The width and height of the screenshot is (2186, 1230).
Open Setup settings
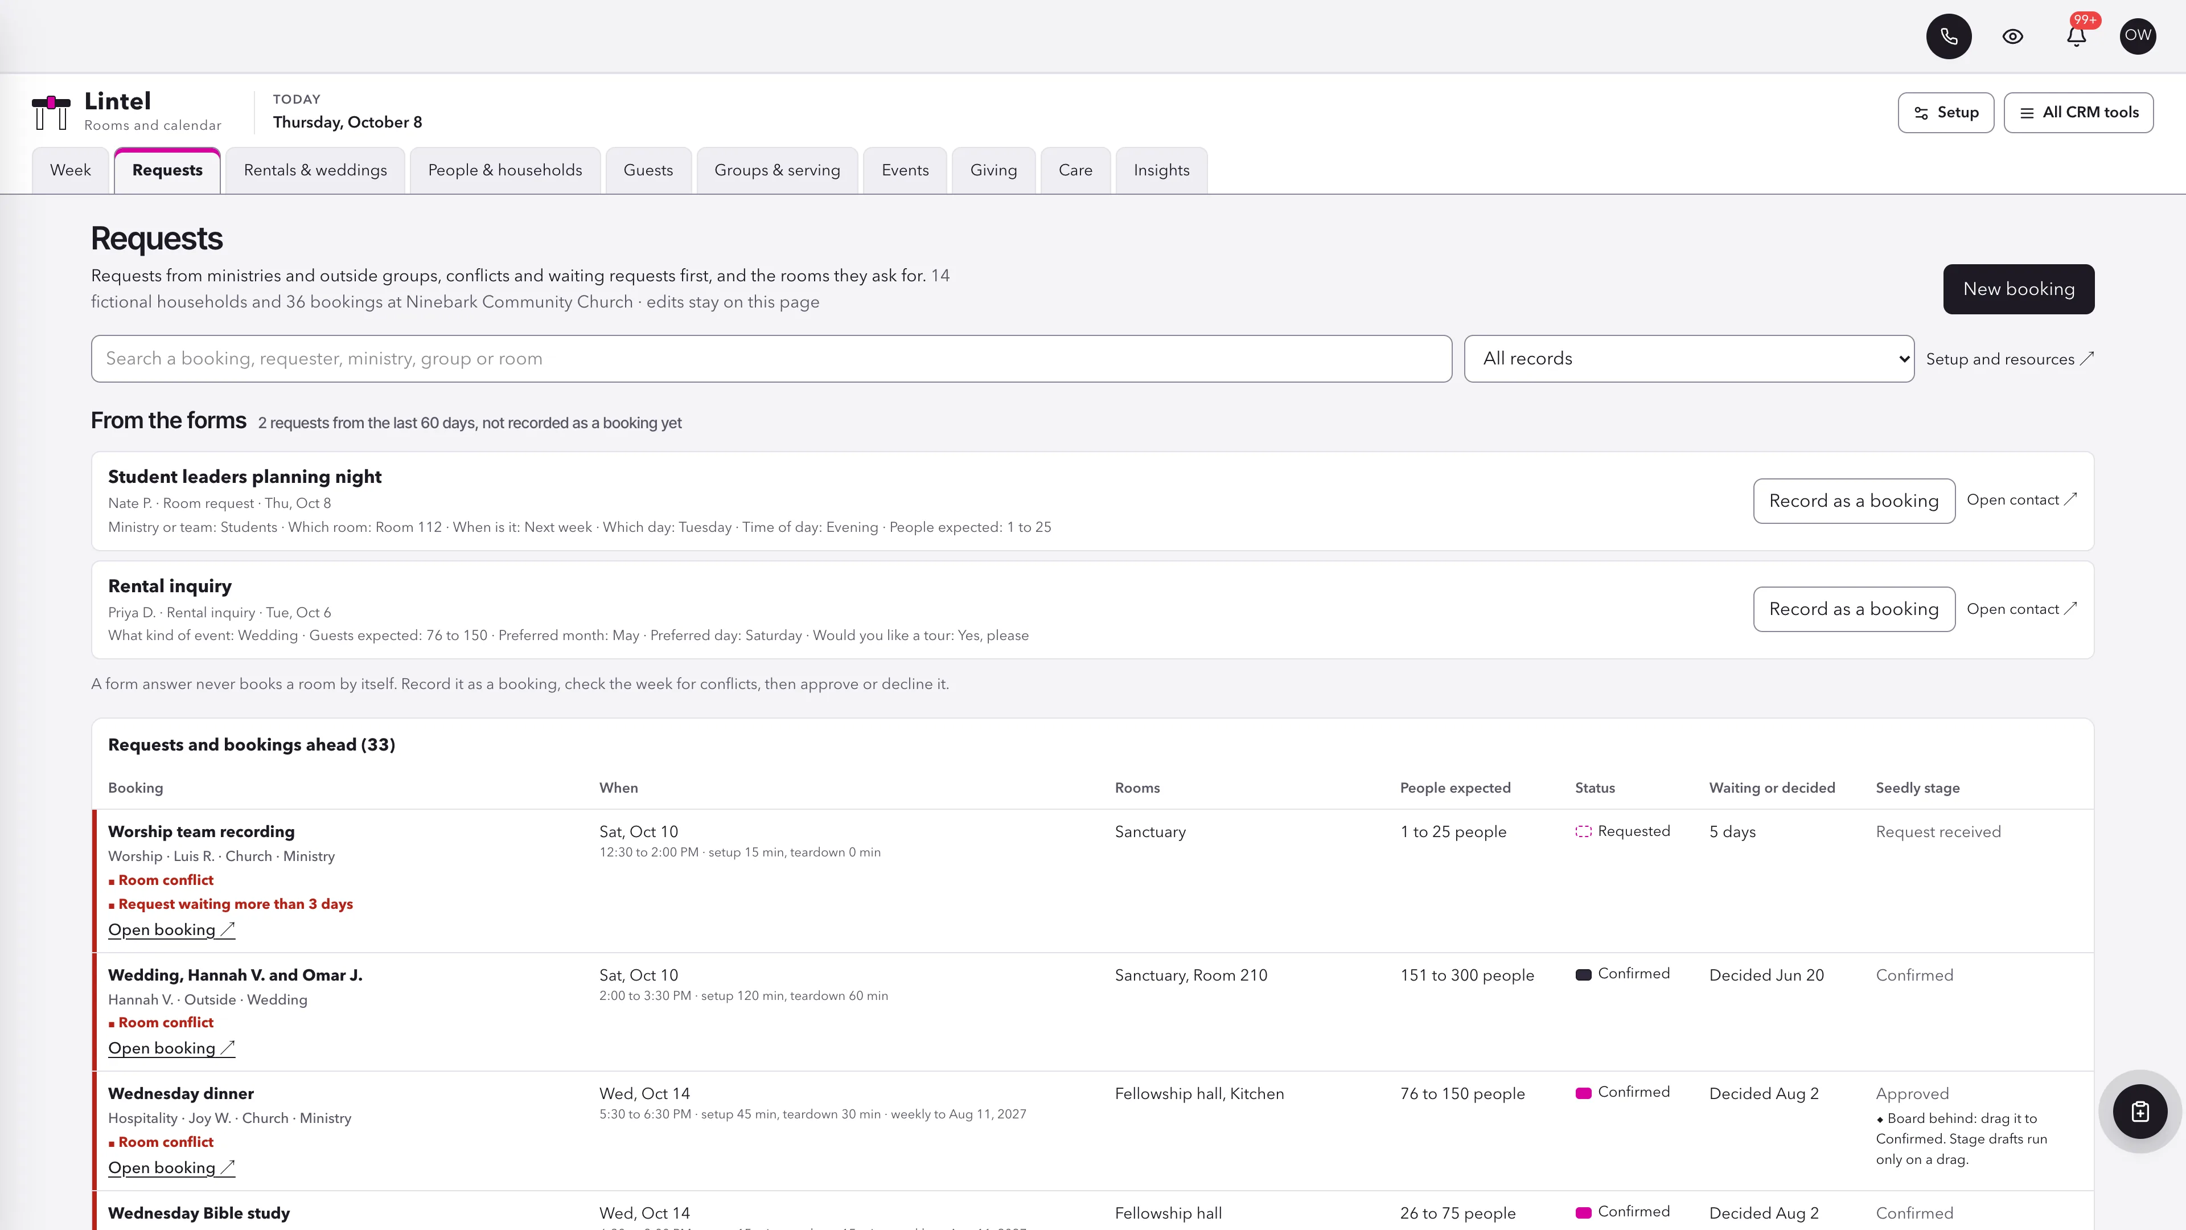coord(1946,113)
